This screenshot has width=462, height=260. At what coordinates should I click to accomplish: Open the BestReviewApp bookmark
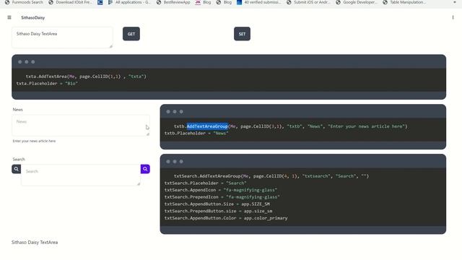tap(173, 2)
